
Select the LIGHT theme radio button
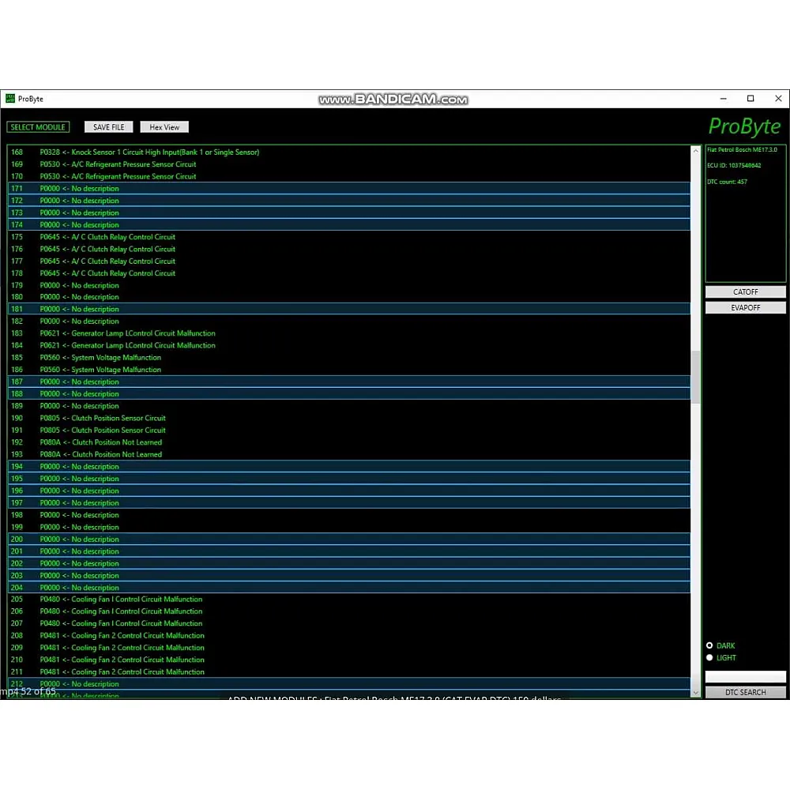click(709, 657)
